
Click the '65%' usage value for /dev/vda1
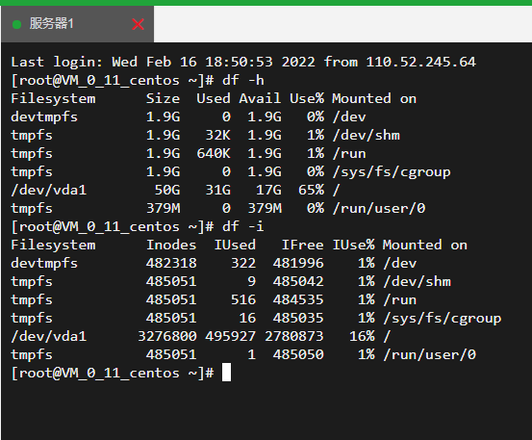point(311,190)
